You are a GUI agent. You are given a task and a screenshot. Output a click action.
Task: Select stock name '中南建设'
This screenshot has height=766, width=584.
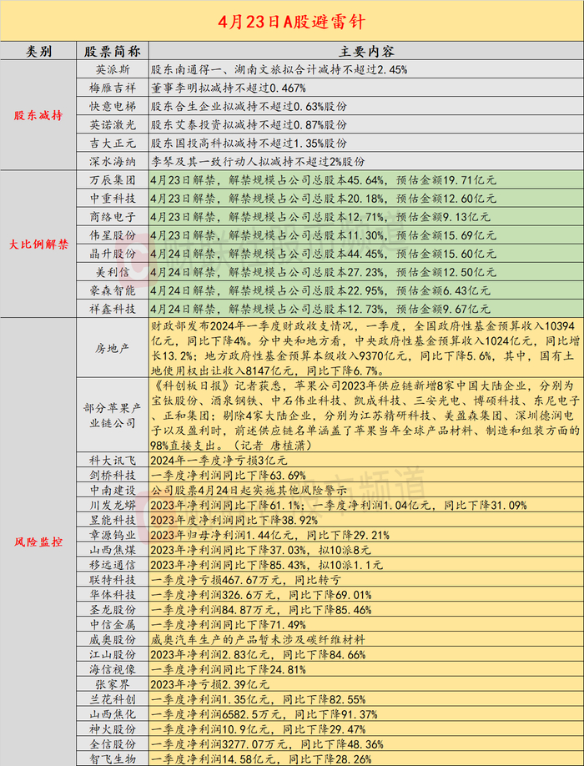[x=113, y=490]
